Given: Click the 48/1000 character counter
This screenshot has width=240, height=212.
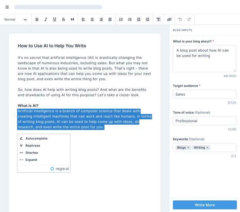Looking at the screenshot, I should [230, 76].
